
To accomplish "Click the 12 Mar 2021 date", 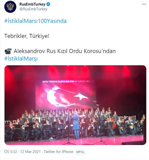I will click(30, 152).
